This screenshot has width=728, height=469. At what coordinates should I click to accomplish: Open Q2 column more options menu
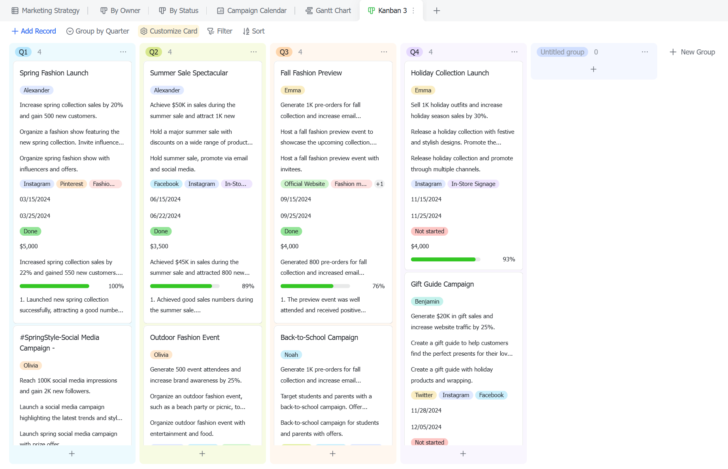click(254, 52)
